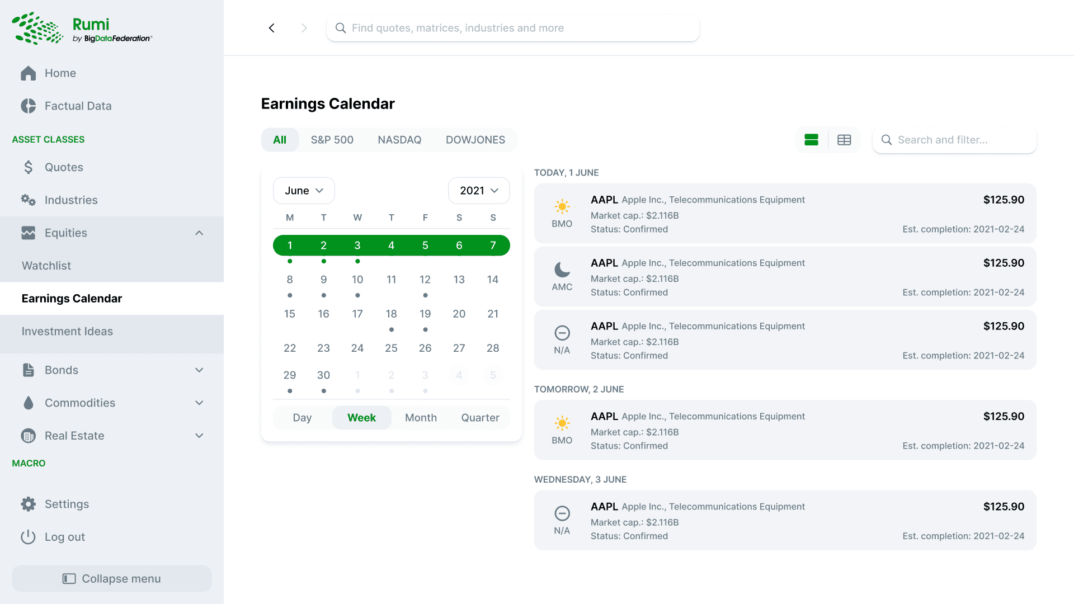
Task: Open Investment Ideas in the sidebar
Action: click(x=112, y=332)
